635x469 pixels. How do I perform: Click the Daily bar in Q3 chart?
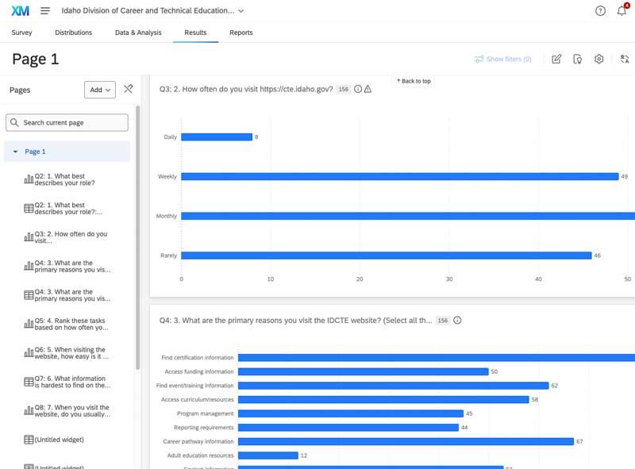217,137
